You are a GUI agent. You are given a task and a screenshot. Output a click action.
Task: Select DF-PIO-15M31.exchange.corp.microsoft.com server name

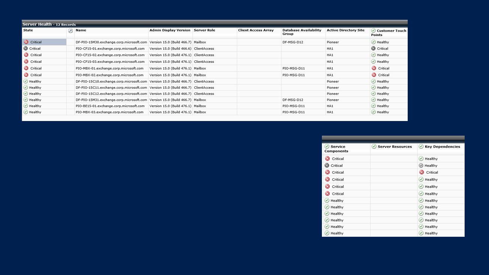click(x=111, y=100)
